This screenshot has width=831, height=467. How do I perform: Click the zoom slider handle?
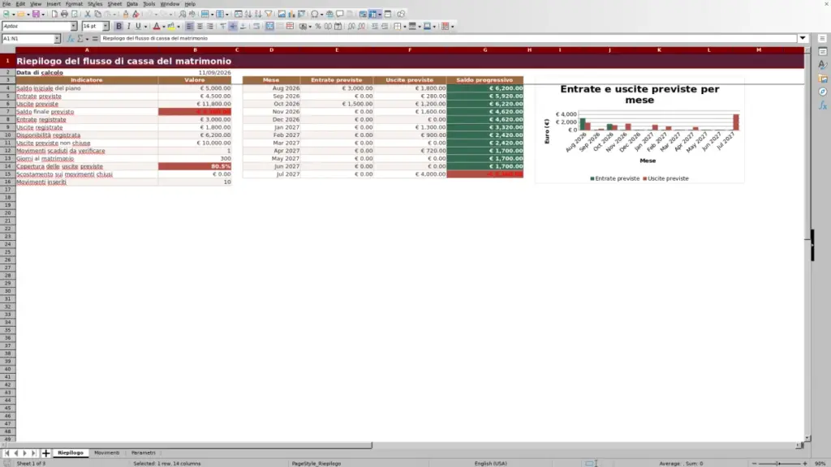(x=778, y=463)
